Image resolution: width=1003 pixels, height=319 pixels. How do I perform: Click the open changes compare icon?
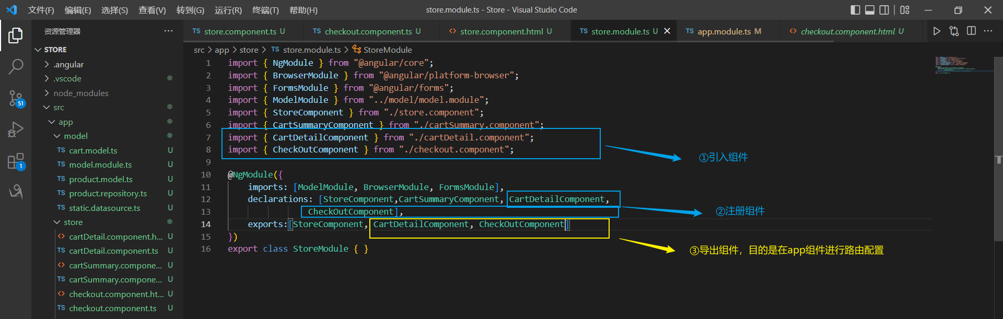954,31
